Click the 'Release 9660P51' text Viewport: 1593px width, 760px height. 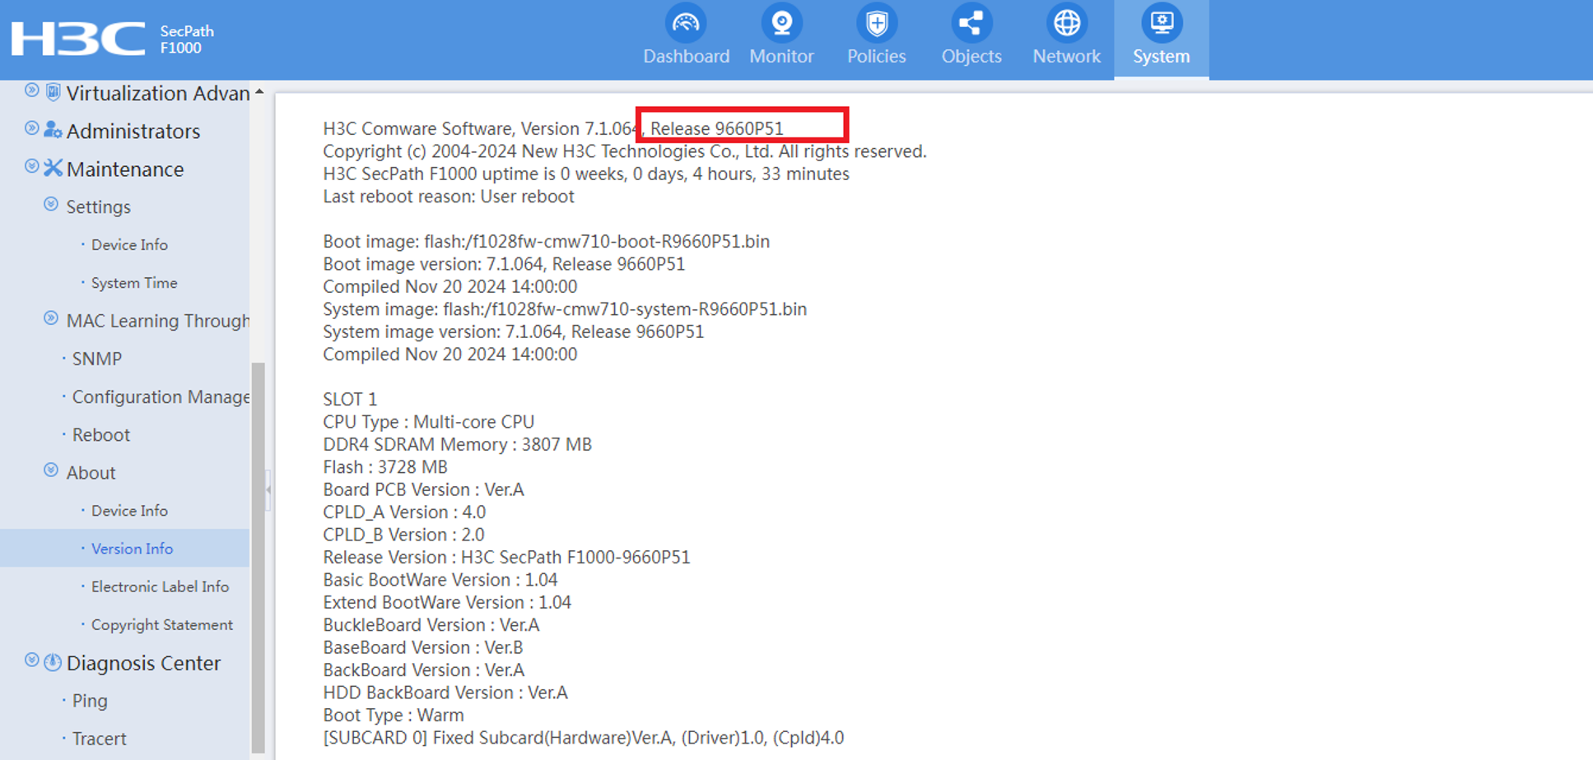(716, 128)
